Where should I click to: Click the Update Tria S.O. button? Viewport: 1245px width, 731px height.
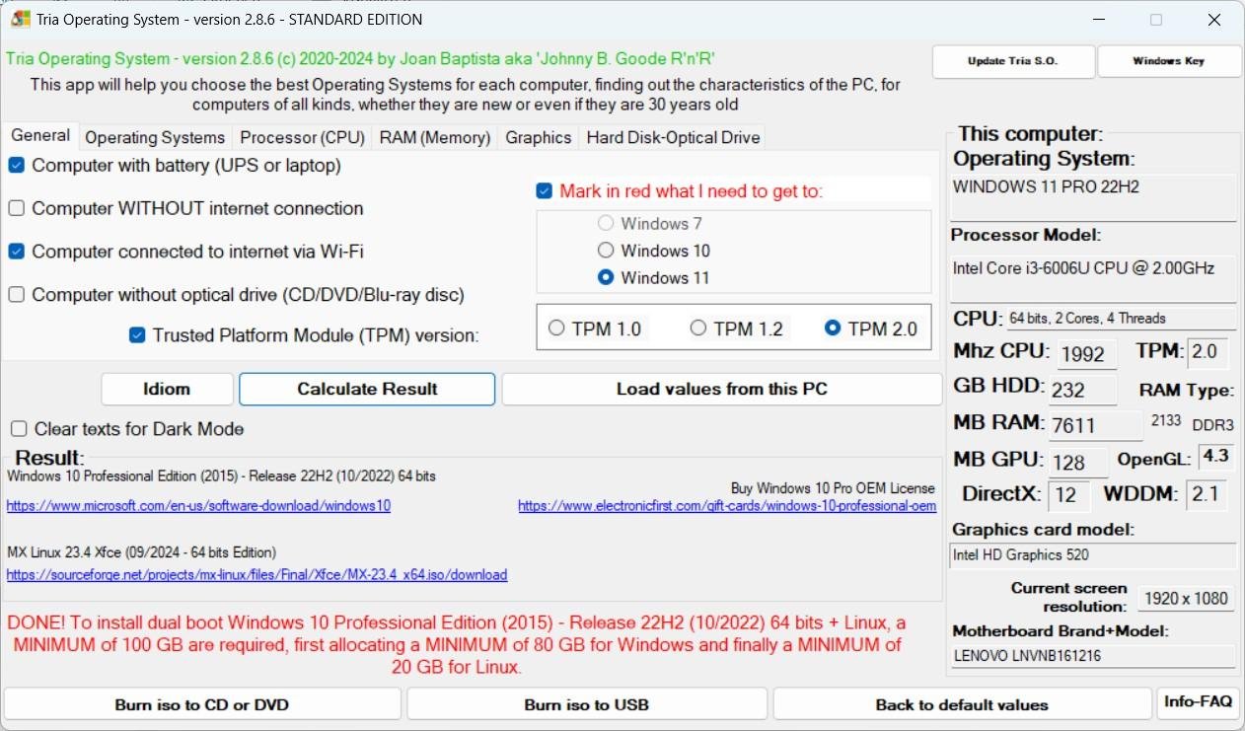click(x=1013, y=61)
